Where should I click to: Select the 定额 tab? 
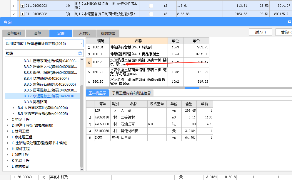pos(61,33)
